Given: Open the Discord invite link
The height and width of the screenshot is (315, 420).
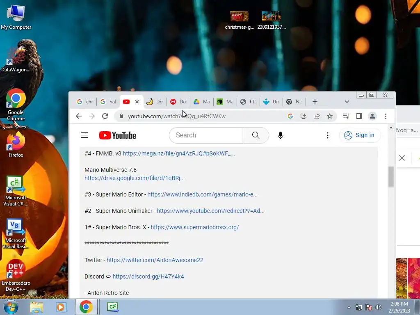Looking at the screenshot, I should coord(148,276).
